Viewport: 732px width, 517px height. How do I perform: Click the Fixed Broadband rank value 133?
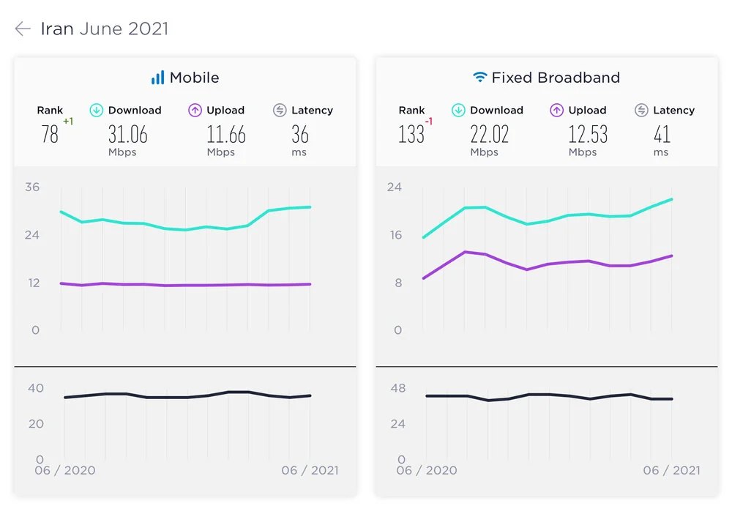pos(411,135)
